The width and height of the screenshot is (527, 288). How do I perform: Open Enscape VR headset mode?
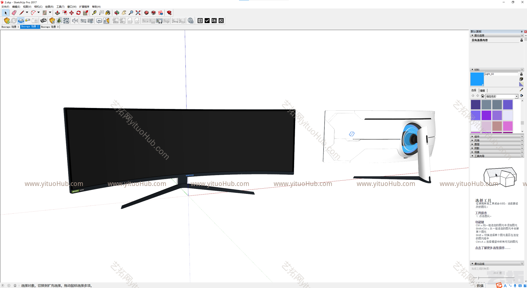tap(43, 21)
